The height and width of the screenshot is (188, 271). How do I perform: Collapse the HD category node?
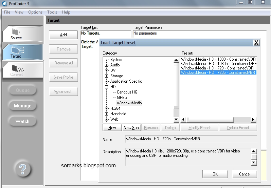pos(107,87)
